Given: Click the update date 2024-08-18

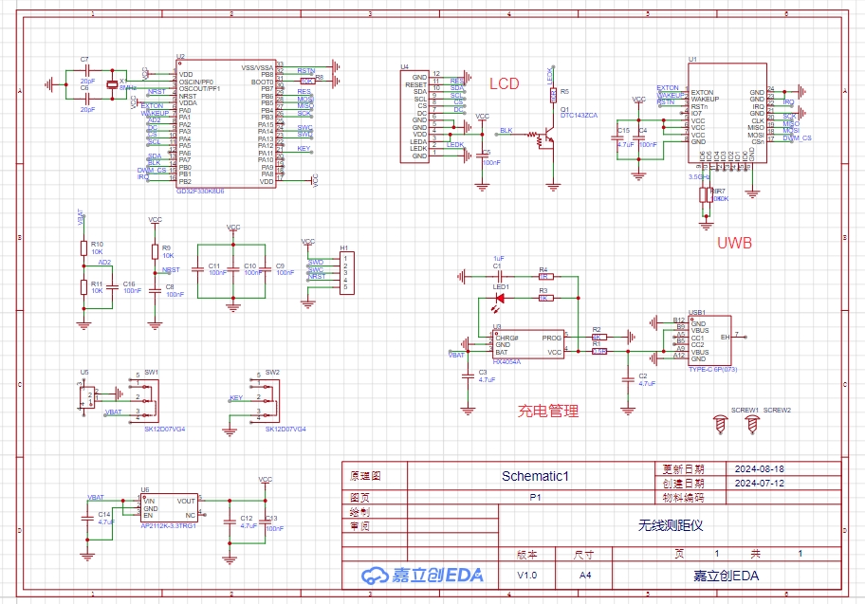Looking at the screenshot, I should coord(760,468).
